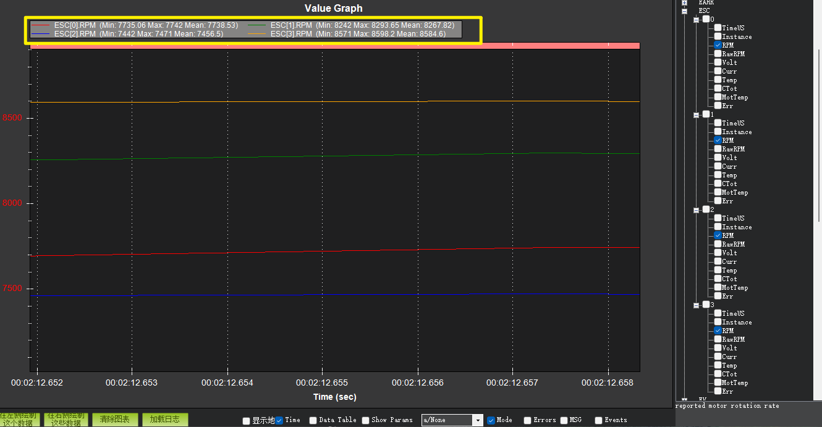Screen dimensions: 822x427
Task: Click the 加载日志 load log button
Action: (x=165, y=420)
